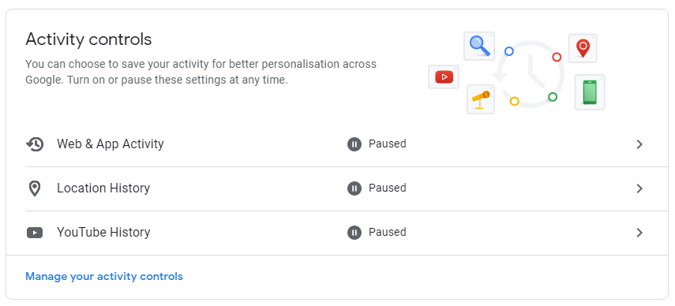Click the red YouTube illustration tile
Screen dimensions: 675x306
[x=444, y=77]
